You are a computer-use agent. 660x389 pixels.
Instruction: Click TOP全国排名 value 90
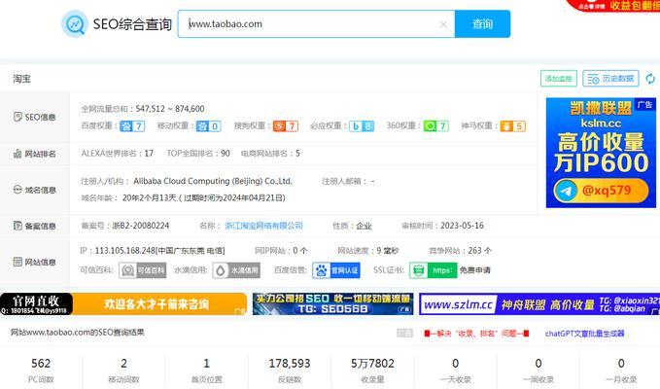coord(226,154)
